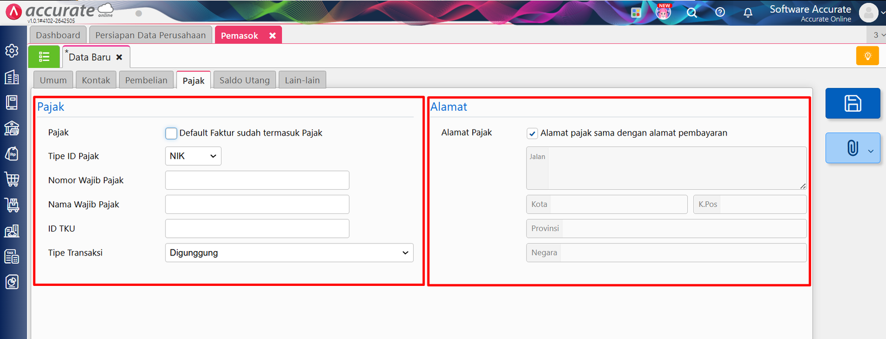The image size is (886, 339).
Task: Open the cash and bank icon
Action: (12, 128)
